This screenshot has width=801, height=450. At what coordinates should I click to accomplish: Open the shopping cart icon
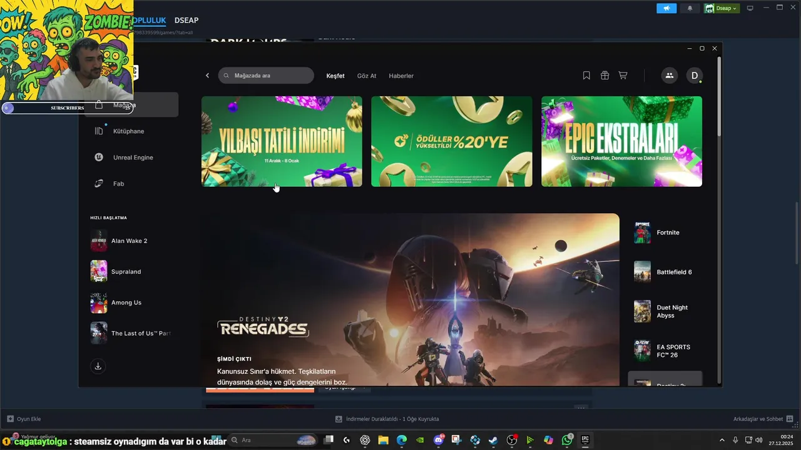click(623, 76)
